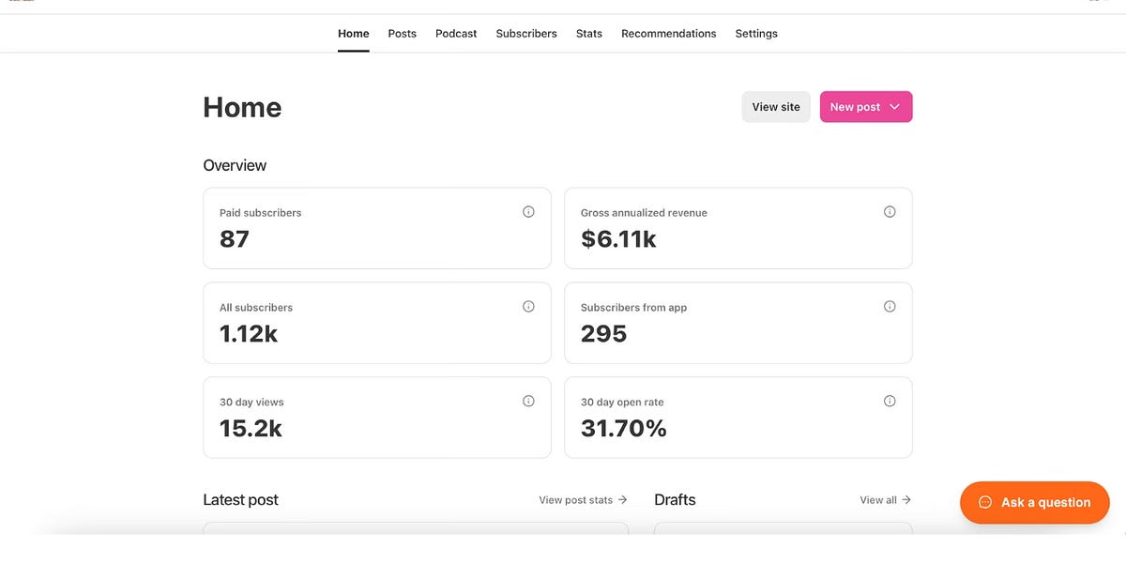Screen dimensions: 1126x563
Task: View info about Paid subscribers metric
Action: (527, 211)
